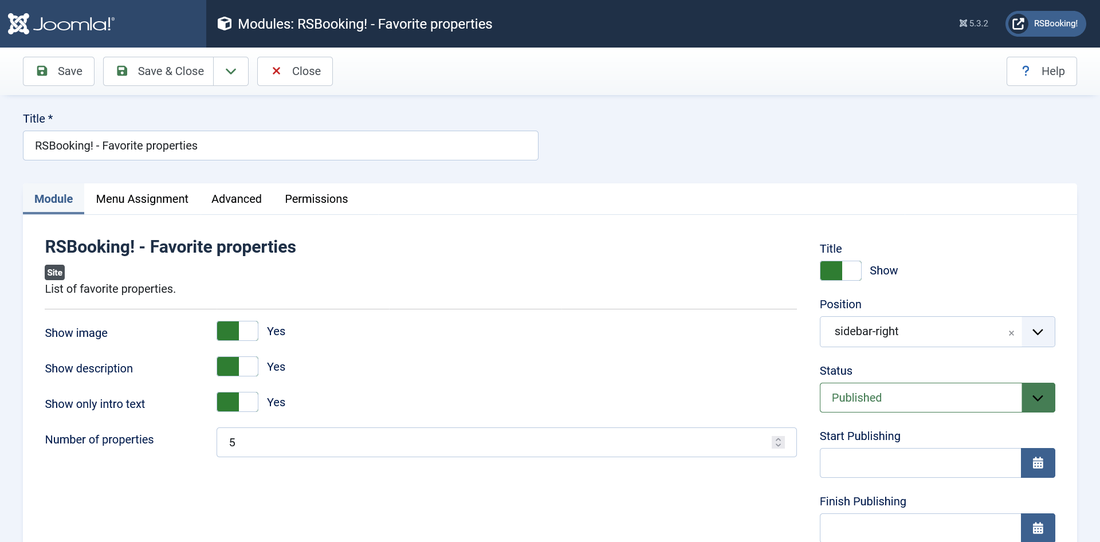Open the Status Published dropdown
This screenshot has height=542, width=1100.
pyautogui.click(x=937, y=398)
